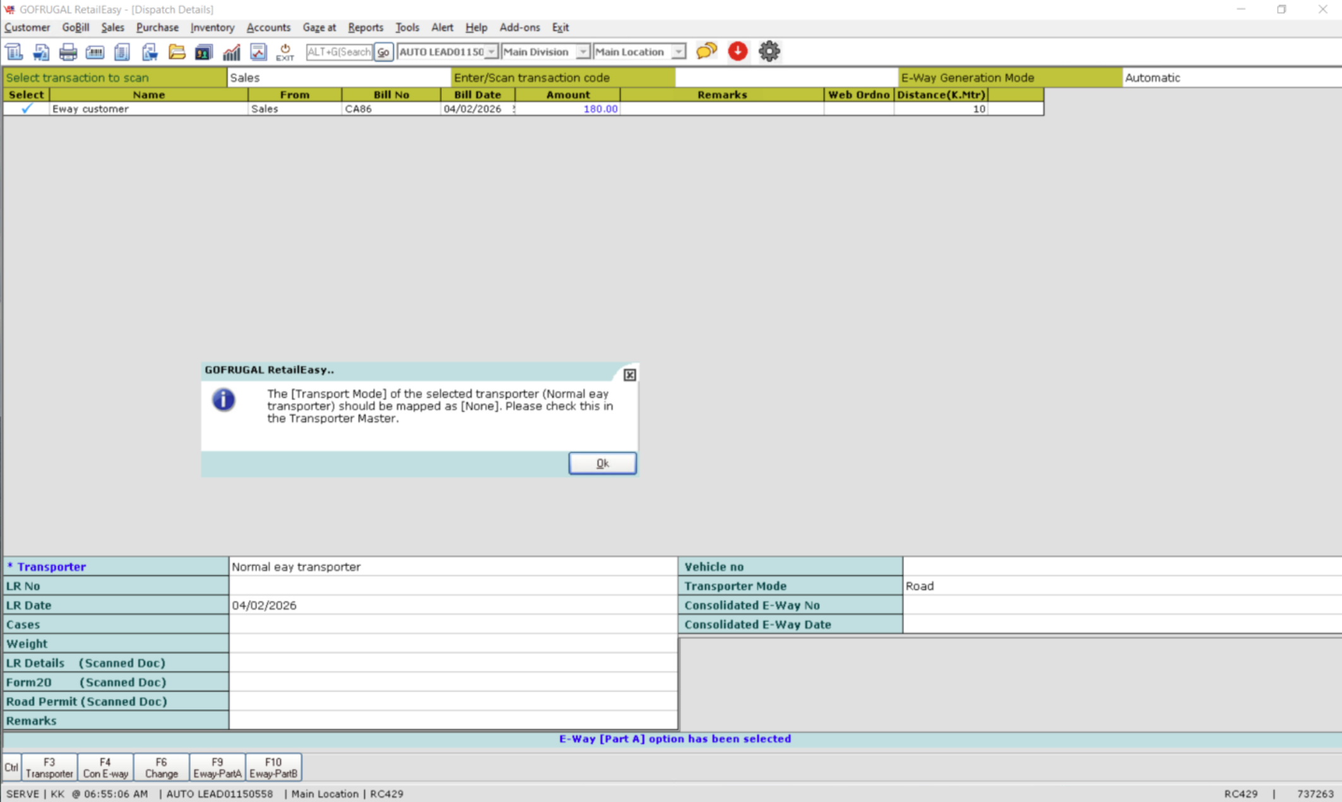Open the chat bubbles icon

click(x=706, y=51)
